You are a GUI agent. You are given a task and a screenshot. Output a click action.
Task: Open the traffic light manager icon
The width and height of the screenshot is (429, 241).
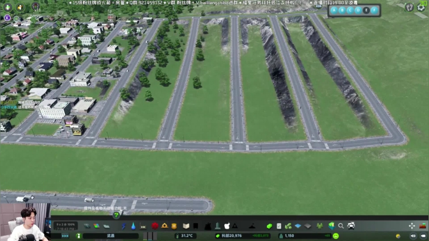click(x=36, y=7)
